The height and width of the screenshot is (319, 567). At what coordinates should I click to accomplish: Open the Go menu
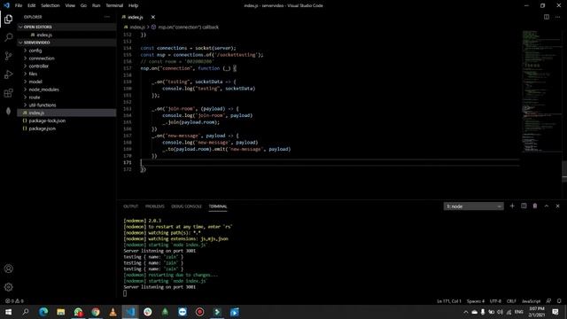click(83, 5)
